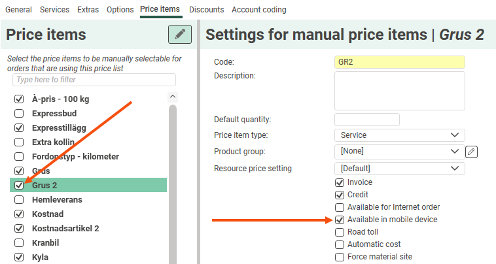
Task: Toggle Available in mobile device checkbox
Action: 340,220
